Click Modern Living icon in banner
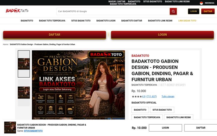This screenshot has width=217, height=136. click(71, 110)
